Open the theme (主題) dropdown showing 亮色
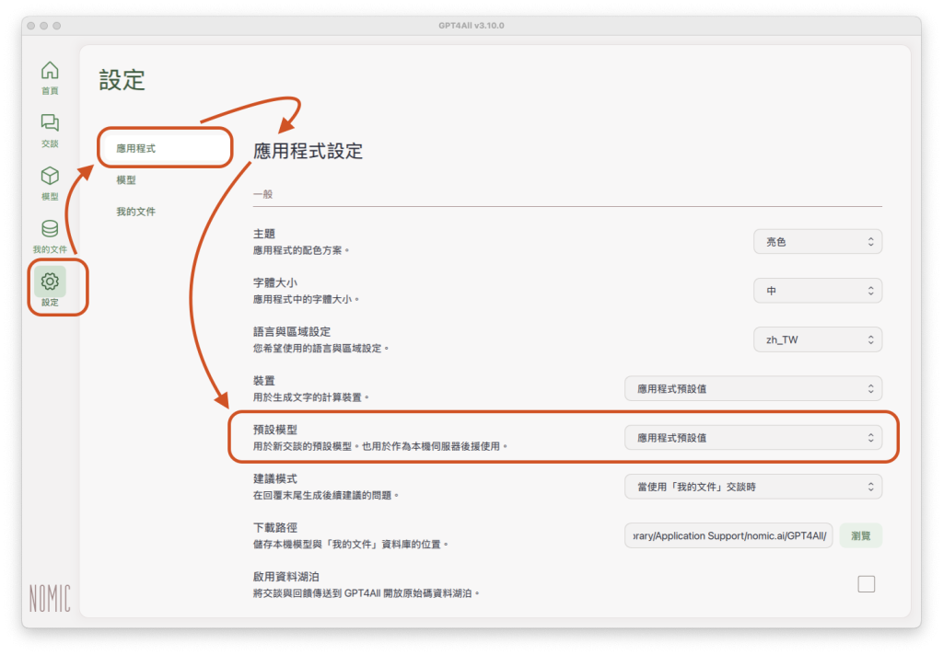The height and width of the screenshot is (655, 943). click(x=817, y=242)
